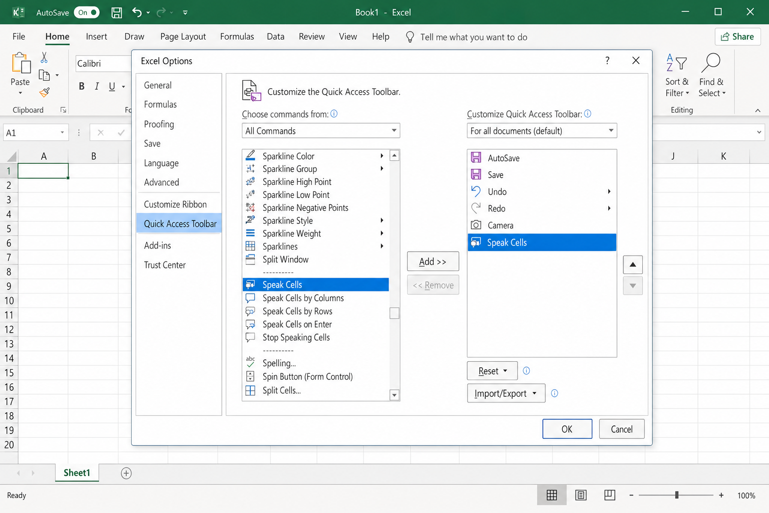Click the Share button
This screenshot has width=769, height=513.
(x=737, y=37)
